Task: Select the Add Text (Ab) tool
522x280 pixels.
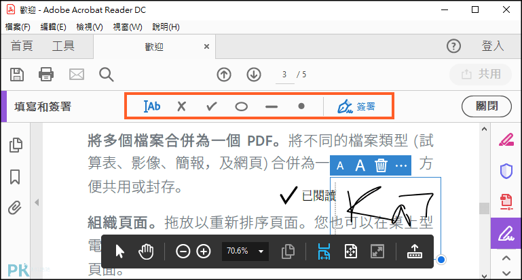Action: [x=152, y=106]
